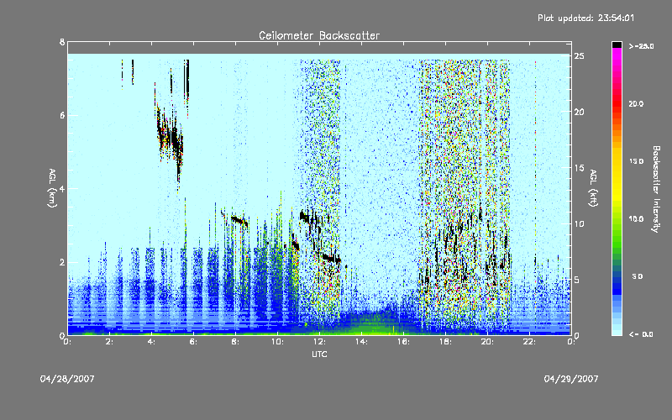Image resolution: width=672 pixels, height=420 pixels.
Task: Click the '14:' UTC hour tick
Action: pyautogui.click(x=361, y=342)
